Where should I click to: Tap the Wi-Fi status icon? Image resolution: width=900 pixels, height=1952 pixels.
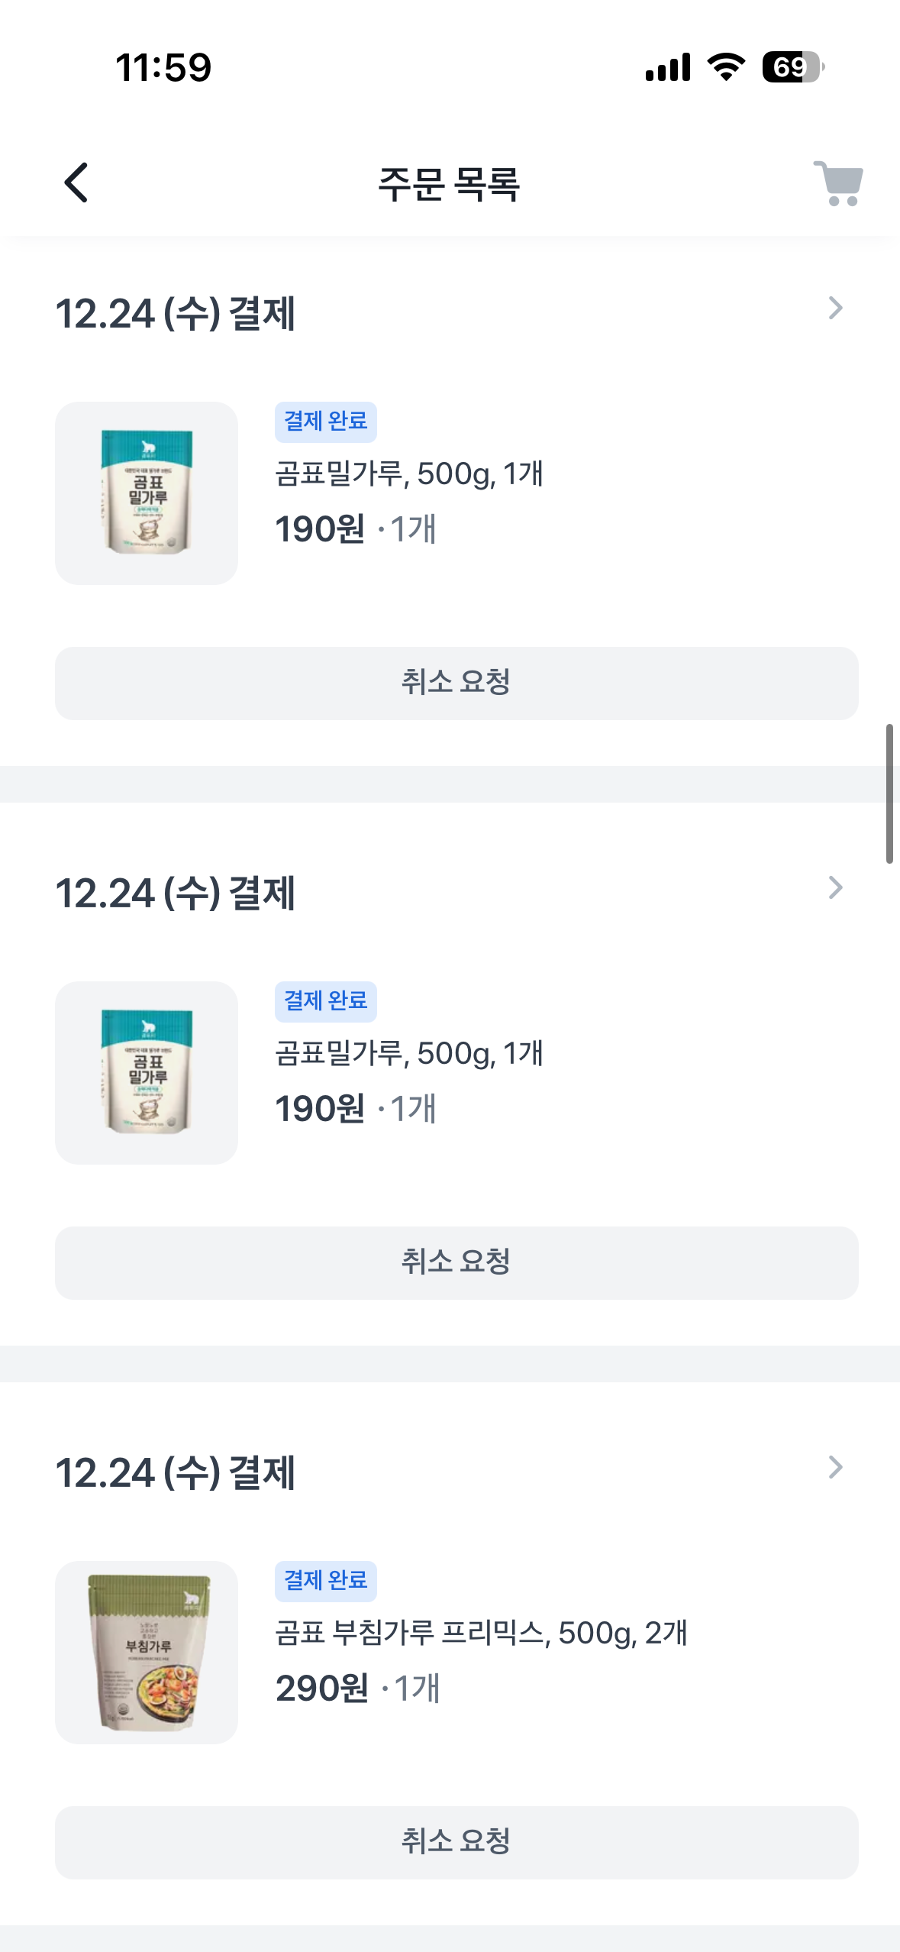click(x=726, y=67)
